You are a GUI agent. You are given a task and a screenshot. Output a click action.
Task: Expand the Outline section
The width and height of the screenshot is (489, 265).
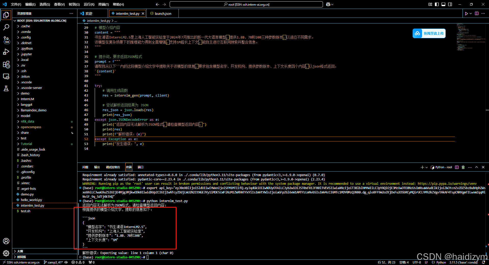(45, 251)
